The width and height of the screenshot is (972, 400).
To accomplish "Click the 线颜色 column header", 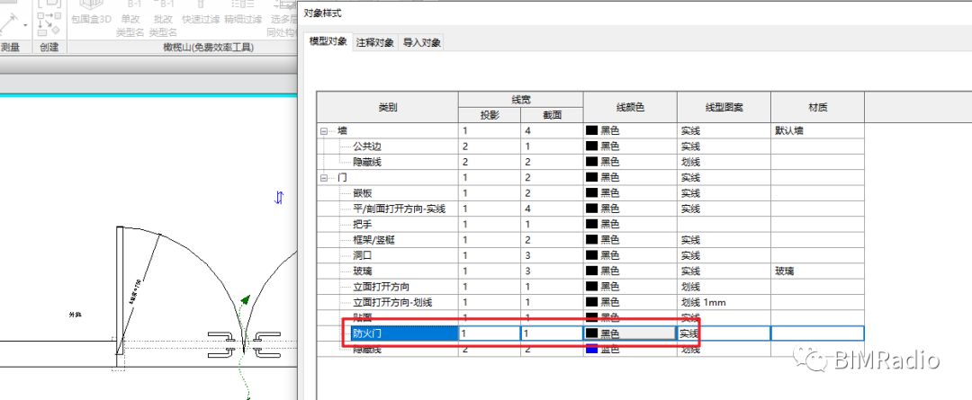I will pyautogui.click(x=630, y=107).
